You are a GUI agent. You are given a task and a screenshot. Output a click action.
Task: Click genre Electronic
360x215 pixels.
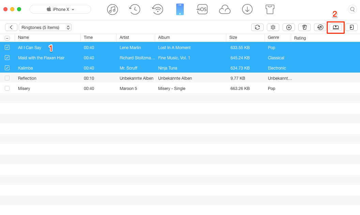[277, 68]
